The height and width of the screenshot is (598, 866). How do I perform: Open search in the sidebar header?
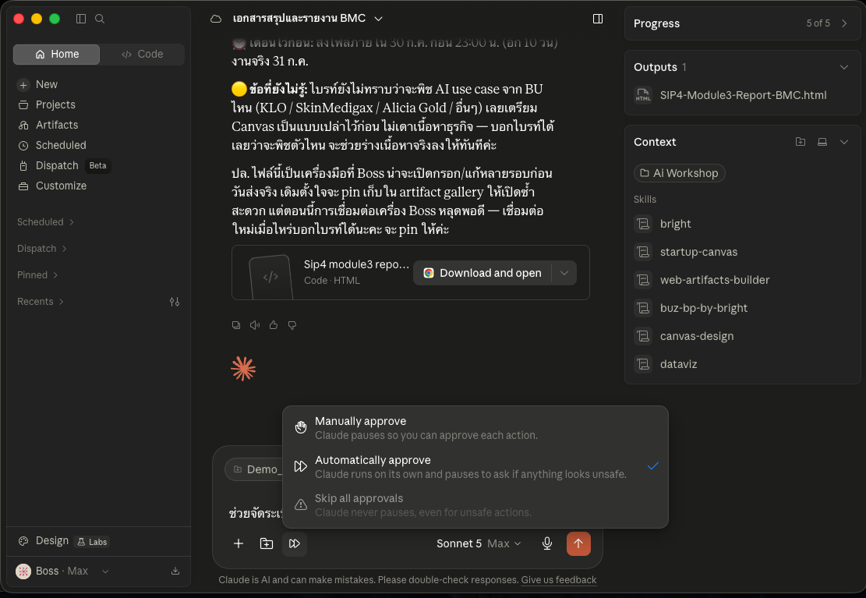point(100,19)
